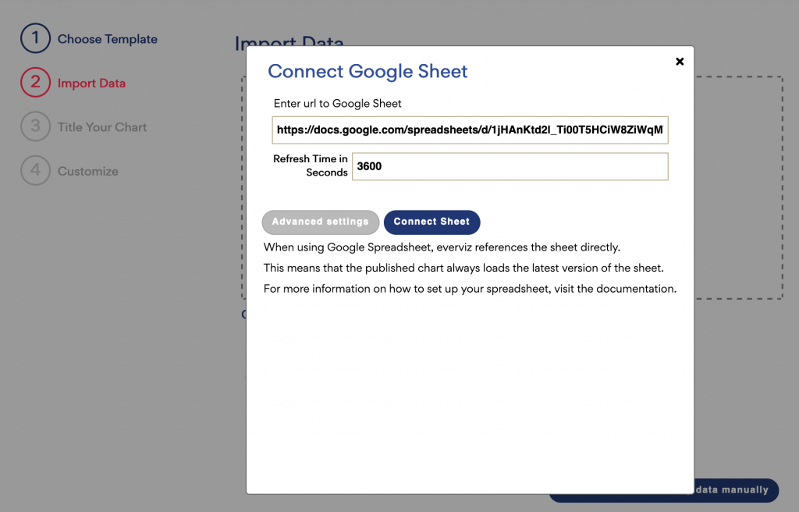Click the step 4 Customize circle

pos(34,171)
